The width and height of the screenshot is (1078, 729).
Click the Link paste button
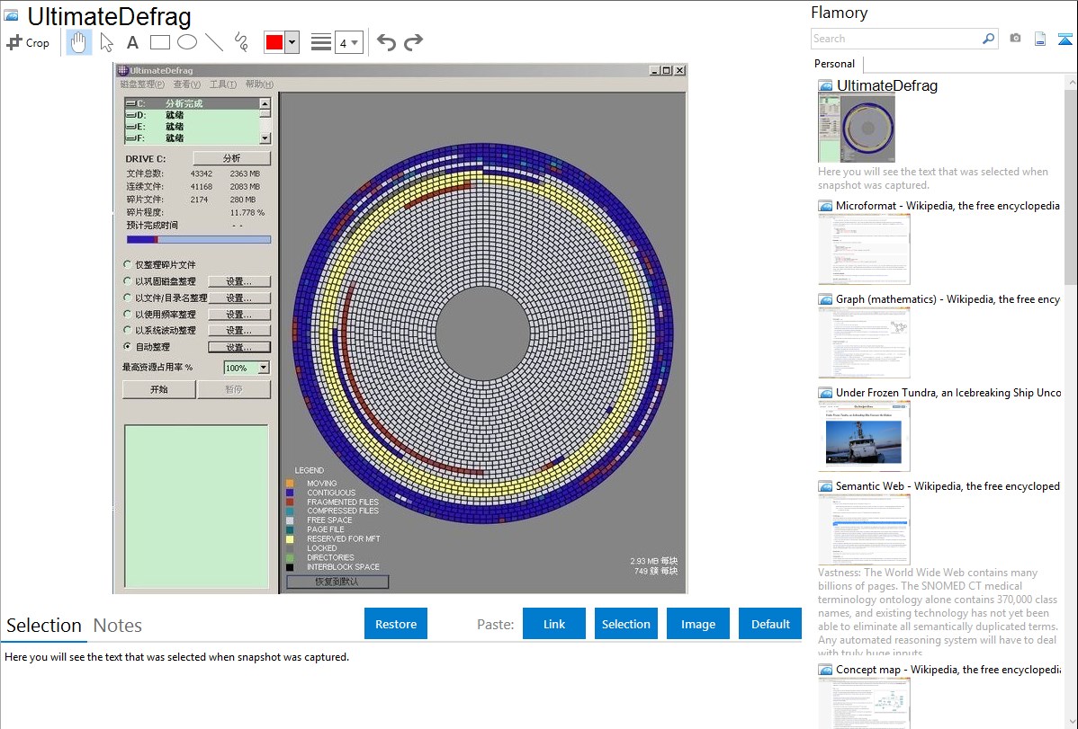[x=554, y=624]
